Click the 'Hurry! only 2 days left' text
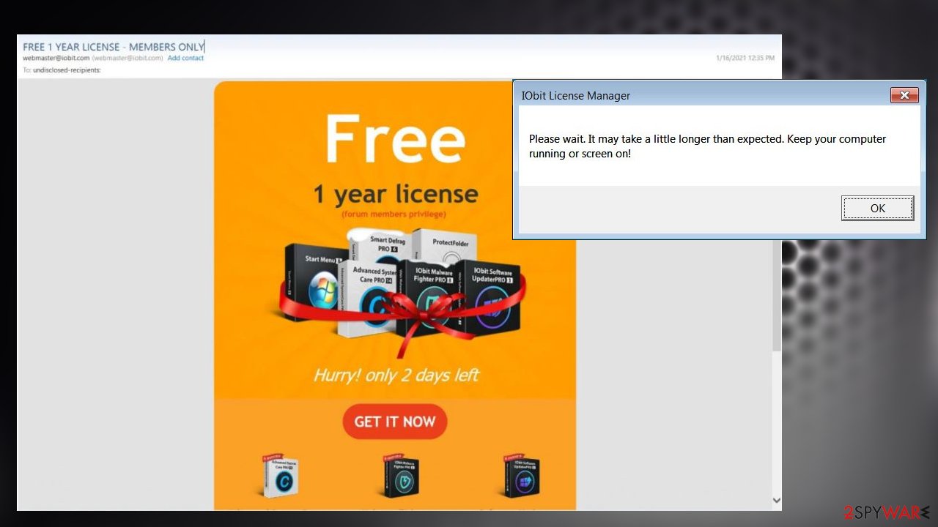 pyautogui.click(x=396, y=375)
